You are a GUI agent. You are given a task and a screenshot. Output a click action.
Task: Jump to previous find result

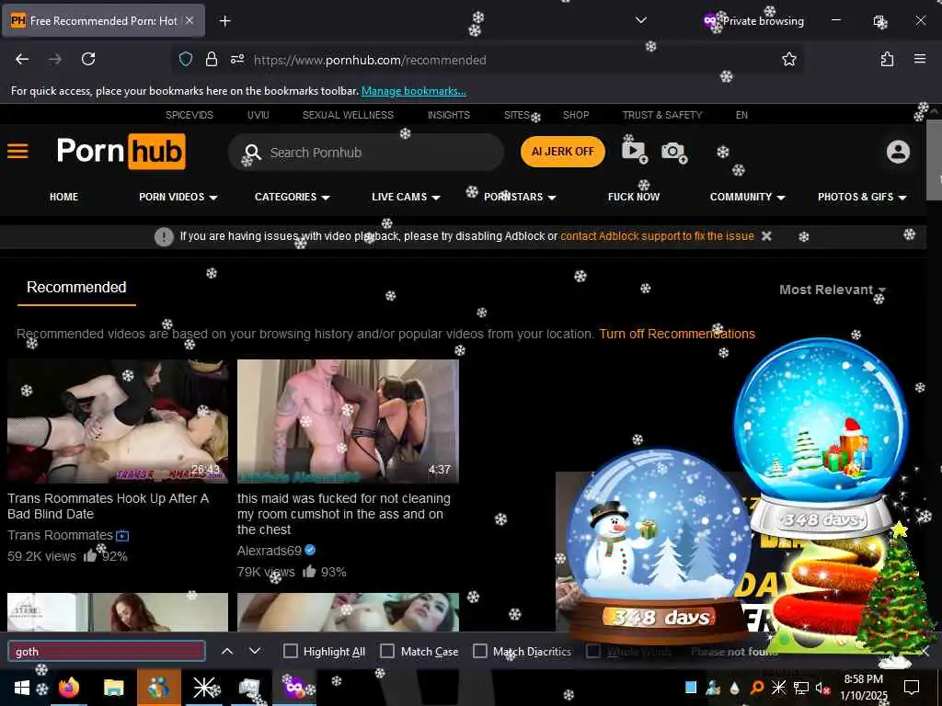pos(227,651)
